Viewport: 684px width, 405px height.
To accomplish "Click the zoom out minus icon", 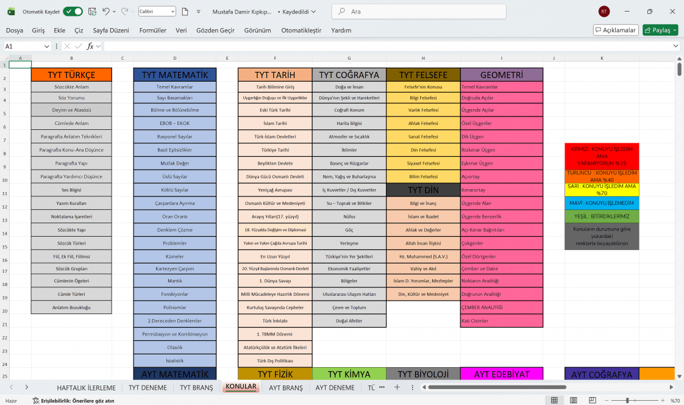I will coord(607,400).
